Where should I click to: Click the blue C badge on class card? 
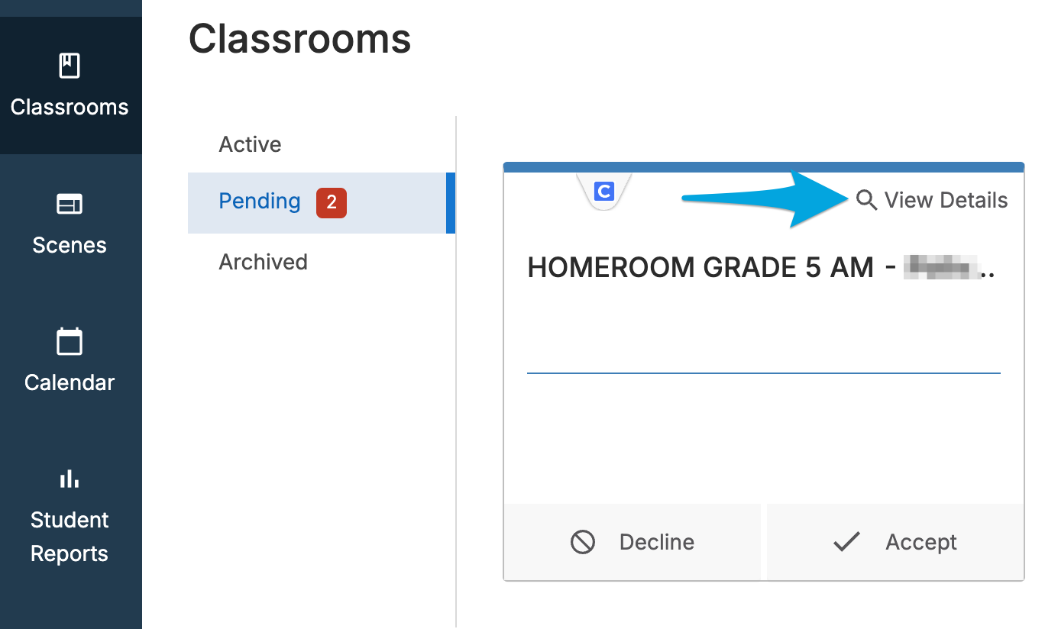click(x=604, y=191)
